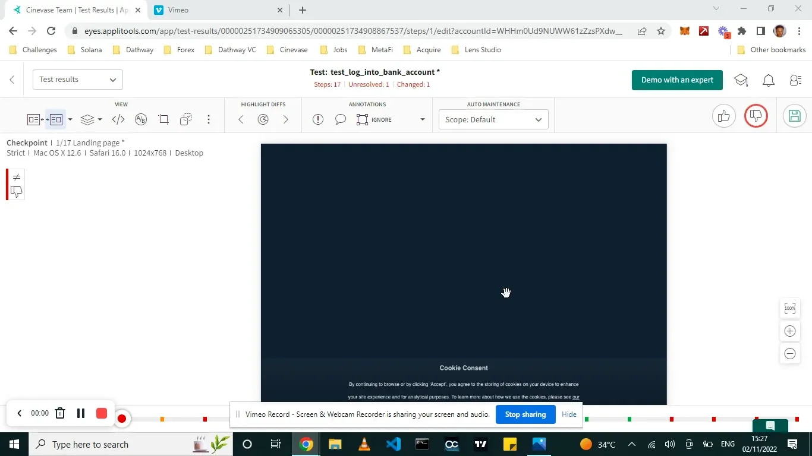Image resolution: width=812 pixels, height=456 pixels.
Task: Click the code brackets root cause icon
Action: [x=118, y=119]
